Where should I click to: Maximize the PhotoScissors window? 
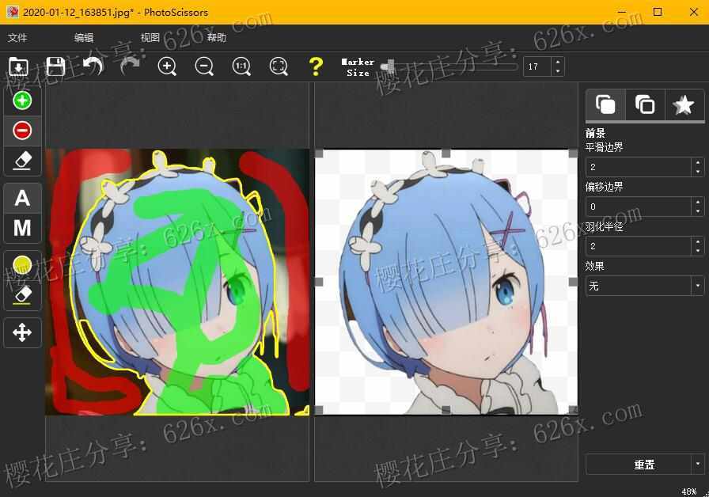click(x=658, y=12)
